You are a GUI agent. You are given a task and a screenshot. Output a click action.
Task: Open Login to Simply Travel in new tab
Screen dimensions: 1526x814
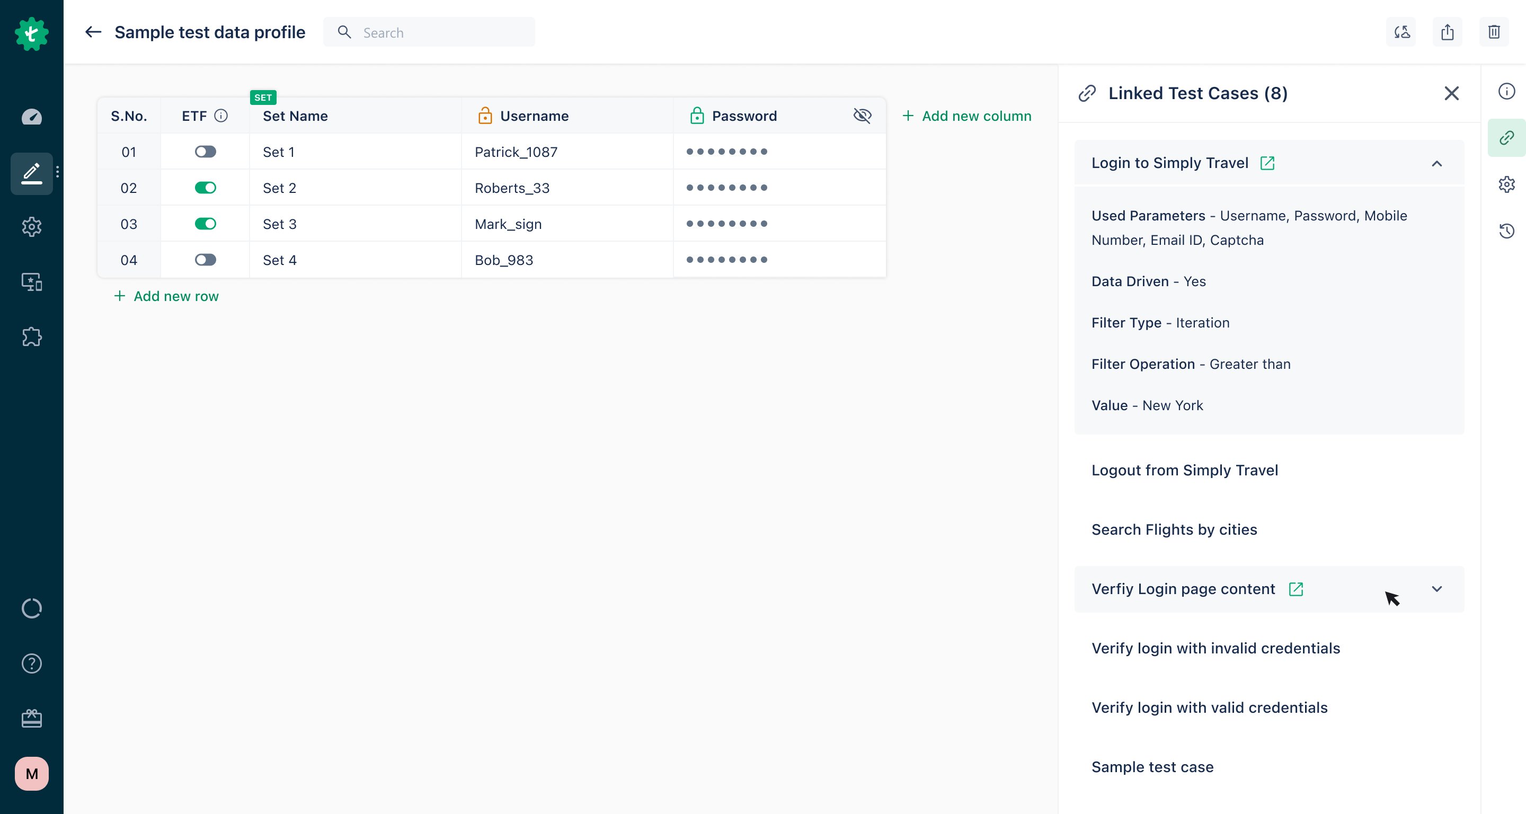(x=1268, y=163)
